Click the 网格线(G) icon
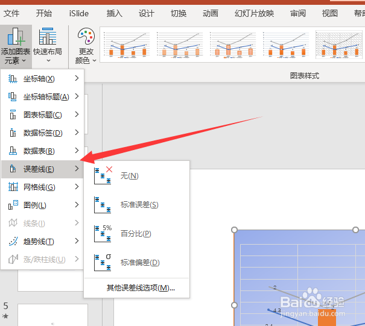This screenshot has height=326, width=365. tap(13, 187)
